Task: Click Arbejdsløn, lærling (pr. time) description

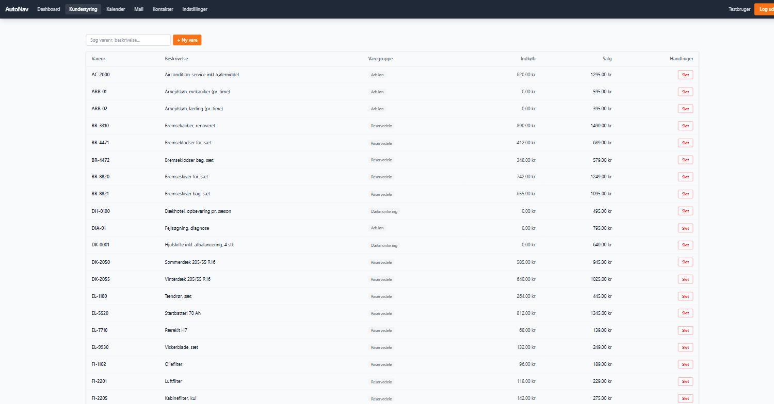Action: (193, 109)
